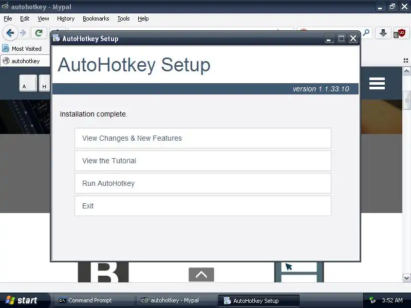Open the Bookmarks menu in Mypal

tap(96, 18)
